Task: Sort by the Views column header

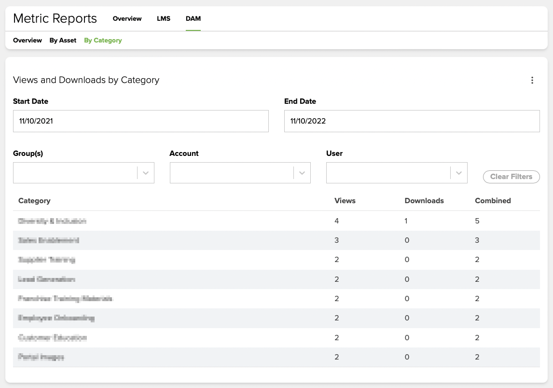Action: coord(345,201)
